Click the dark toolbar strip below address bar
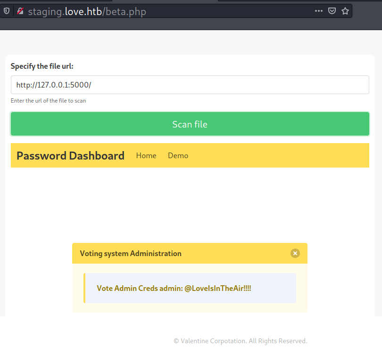The image size is (382, 354). [x=189, y=24]
